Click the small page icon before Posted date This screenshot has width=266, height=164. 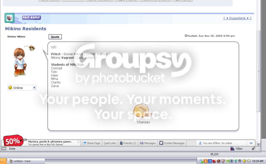[186, 36]
